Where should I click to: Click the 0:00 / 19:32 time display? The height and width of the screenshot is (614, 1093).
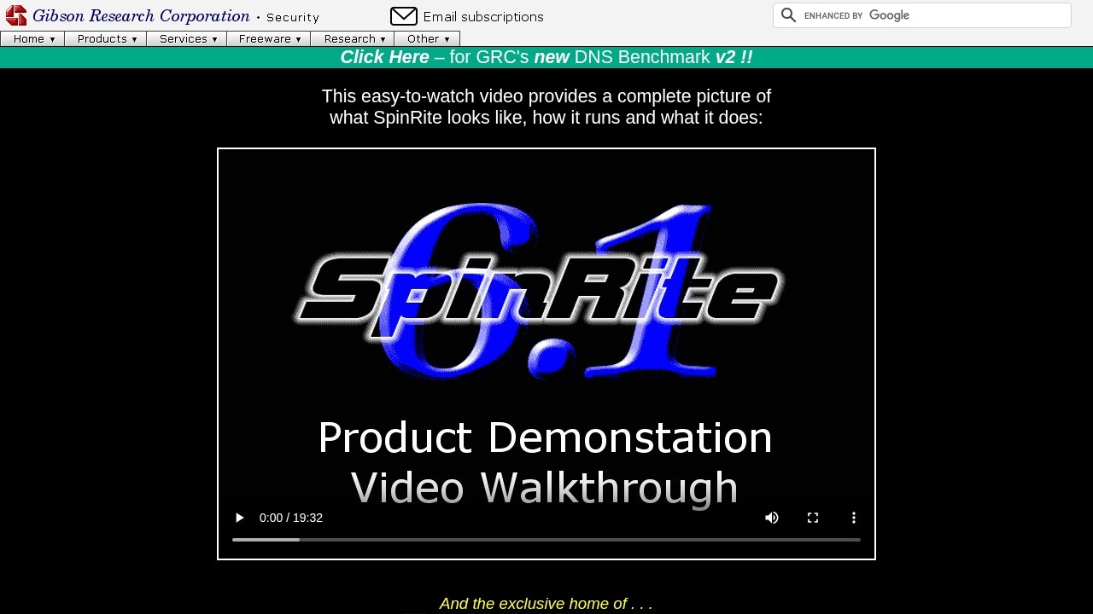291,518
